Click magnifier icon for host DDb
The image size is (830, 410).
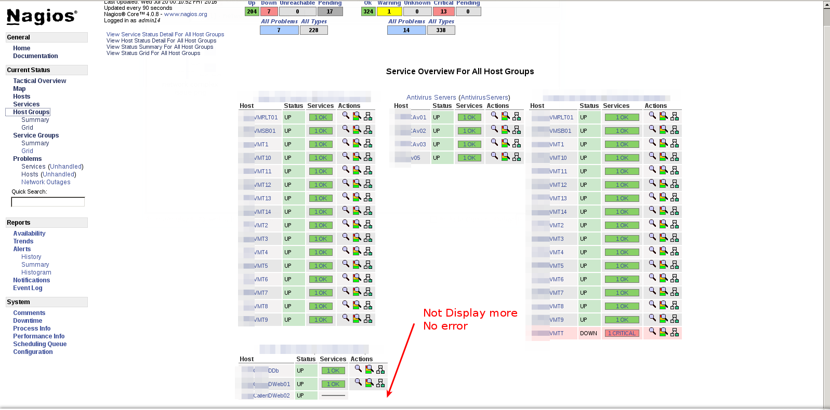[x=358, y=369]
